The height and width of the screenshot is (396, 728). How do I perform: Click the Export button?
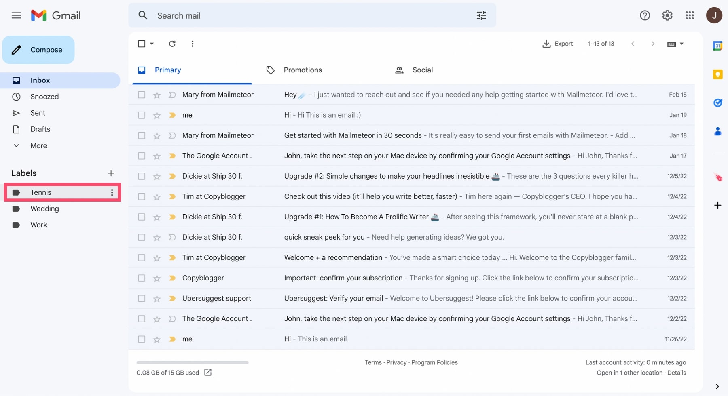[558, 44]
